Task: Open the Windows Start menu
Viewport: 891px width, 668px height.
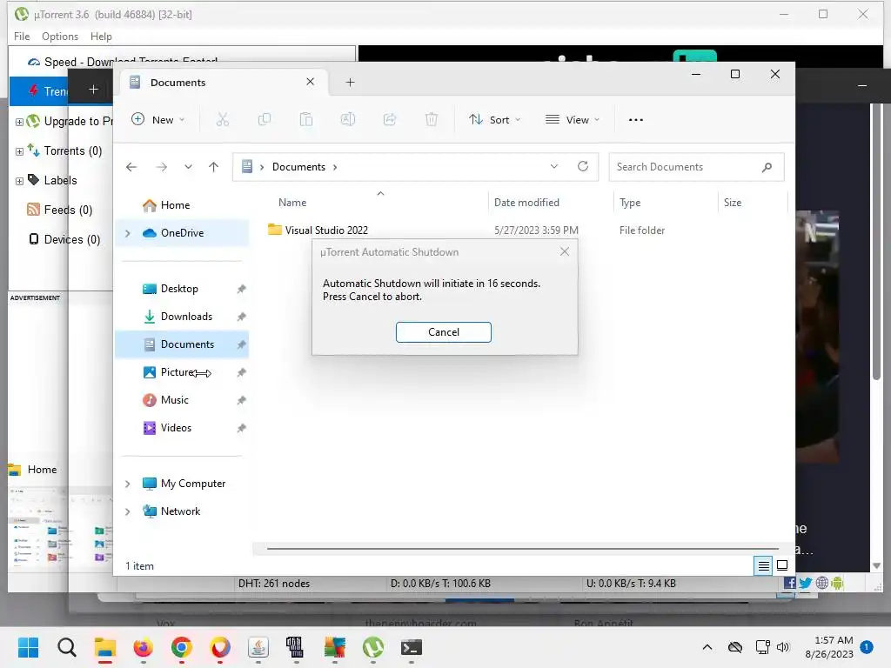Action: (x=28, y=647)
